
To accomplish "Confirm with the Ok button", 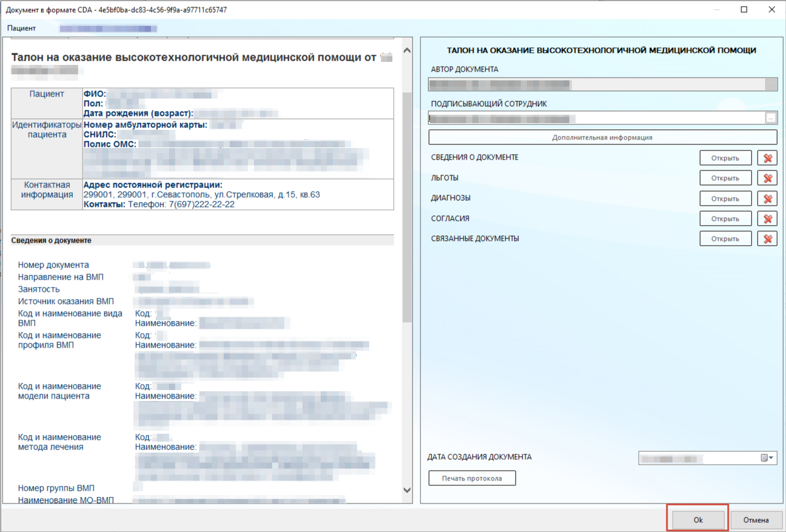I will click(697, 520).
